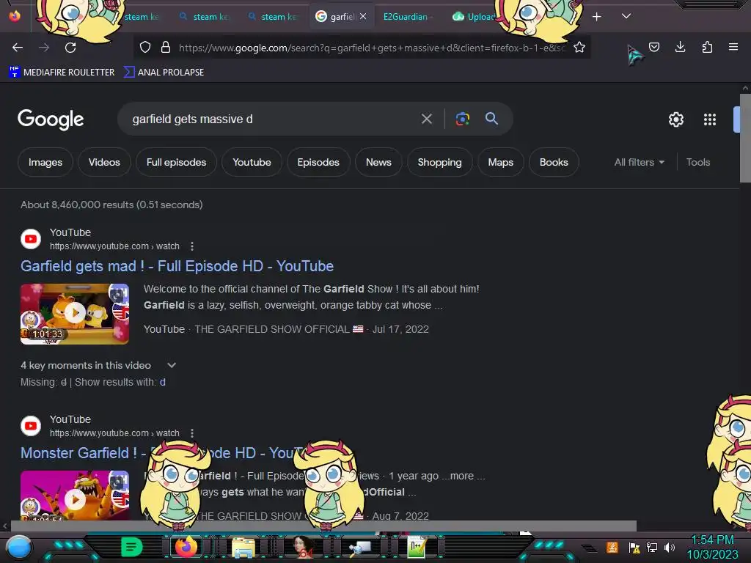
Task: Open the Extensions menu
Action: point(707,47)
